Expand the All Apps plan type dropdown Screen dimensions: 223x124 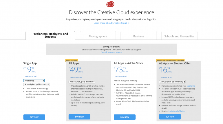click(x=82, y=82)
